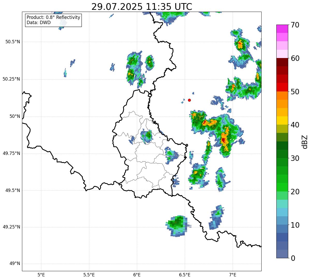Click the 5.5°E longitude label
The image size is (311, 280).
89,275
